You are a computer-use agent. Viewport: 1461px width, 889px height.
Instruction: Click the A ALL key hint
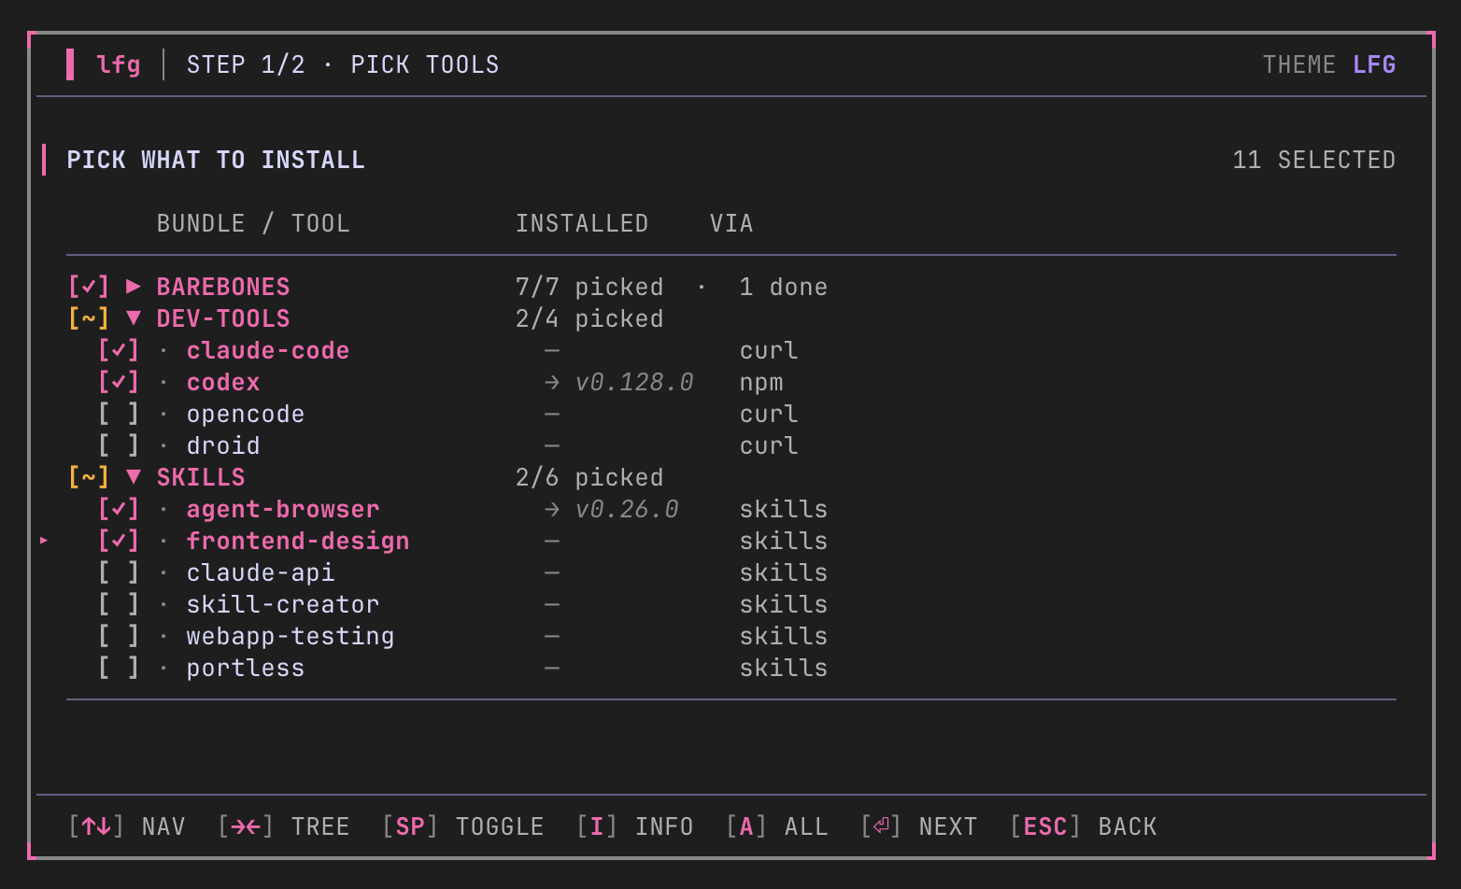coord(776,826)
